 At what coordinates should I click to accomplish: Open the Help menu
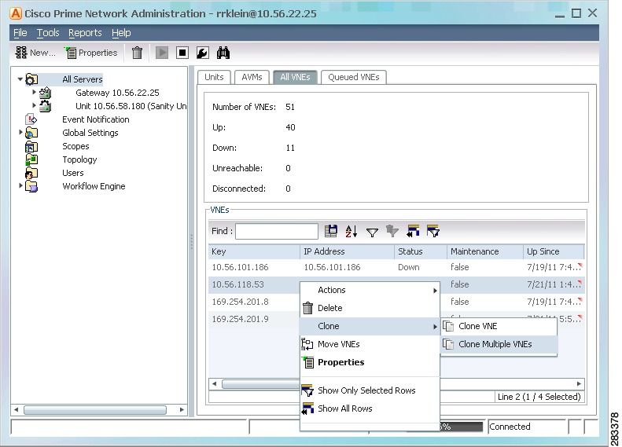click(x=121, y=33)
